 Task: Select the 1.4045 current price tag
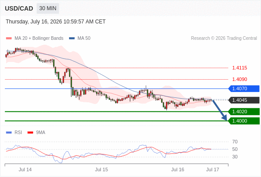pos(244,100)
